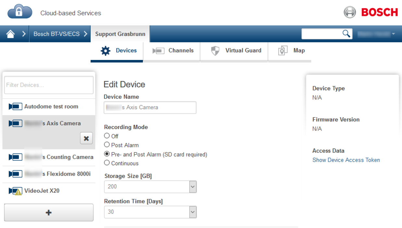The height and width of the screenshot is (228, 402).
Task: Open the user account dropdown menu
Action: click(377, 34)
